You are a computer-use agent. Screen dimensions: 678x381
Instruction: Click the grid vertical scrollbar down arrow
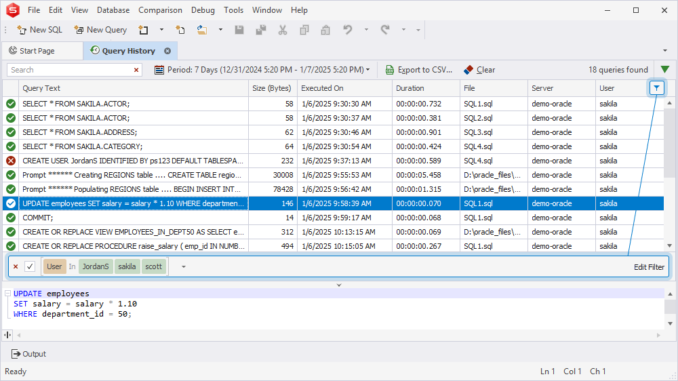coord(670,245)
